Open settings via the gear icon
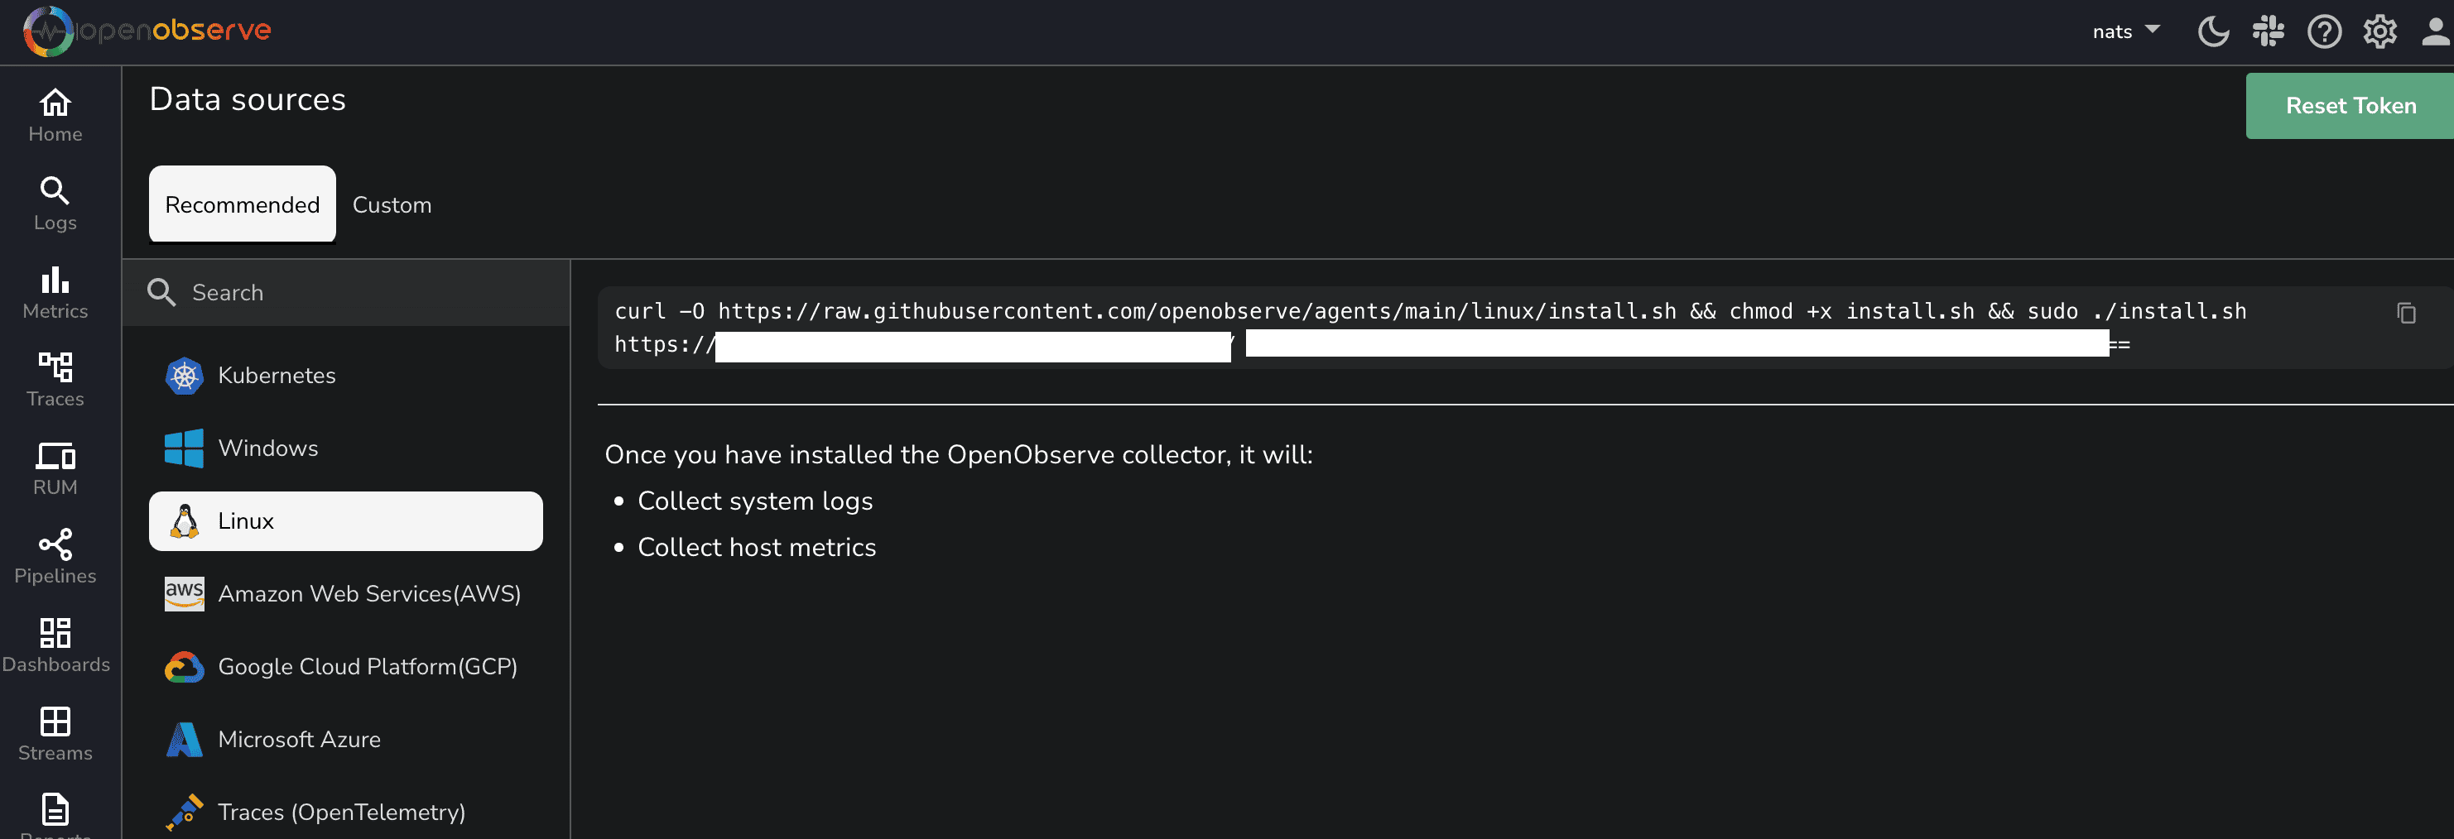Screen dimensions: 2454x839 click(2379, 32)
